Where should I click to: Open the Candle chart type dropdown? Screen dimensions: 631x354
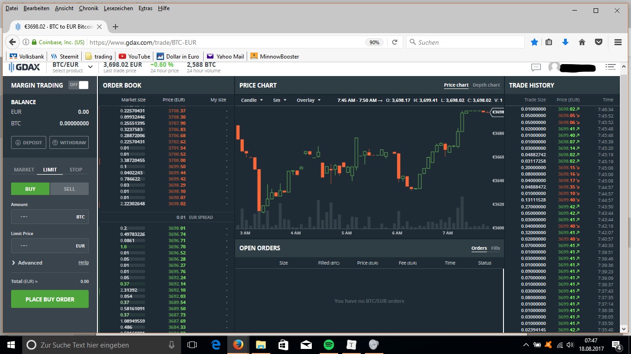pos(252,100)
